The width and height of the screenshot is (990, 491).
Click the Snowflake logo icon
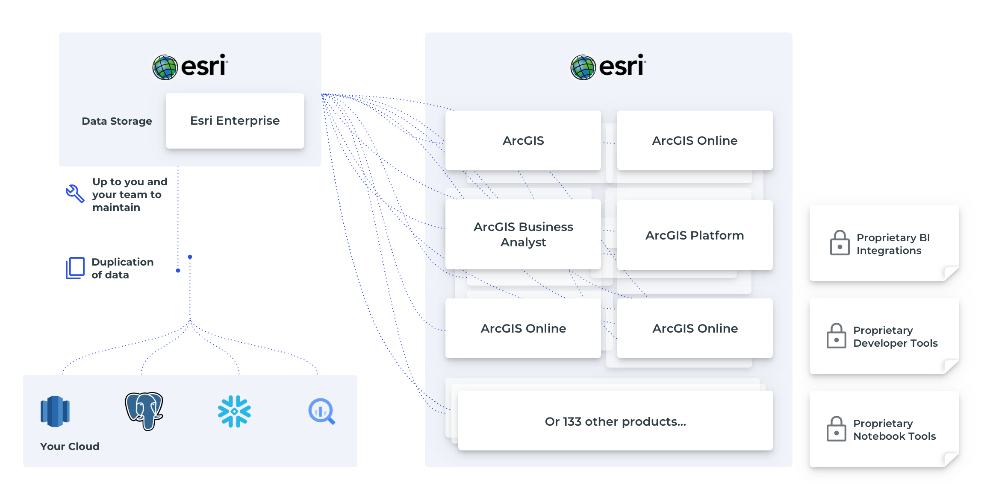(x=234, y=411)
